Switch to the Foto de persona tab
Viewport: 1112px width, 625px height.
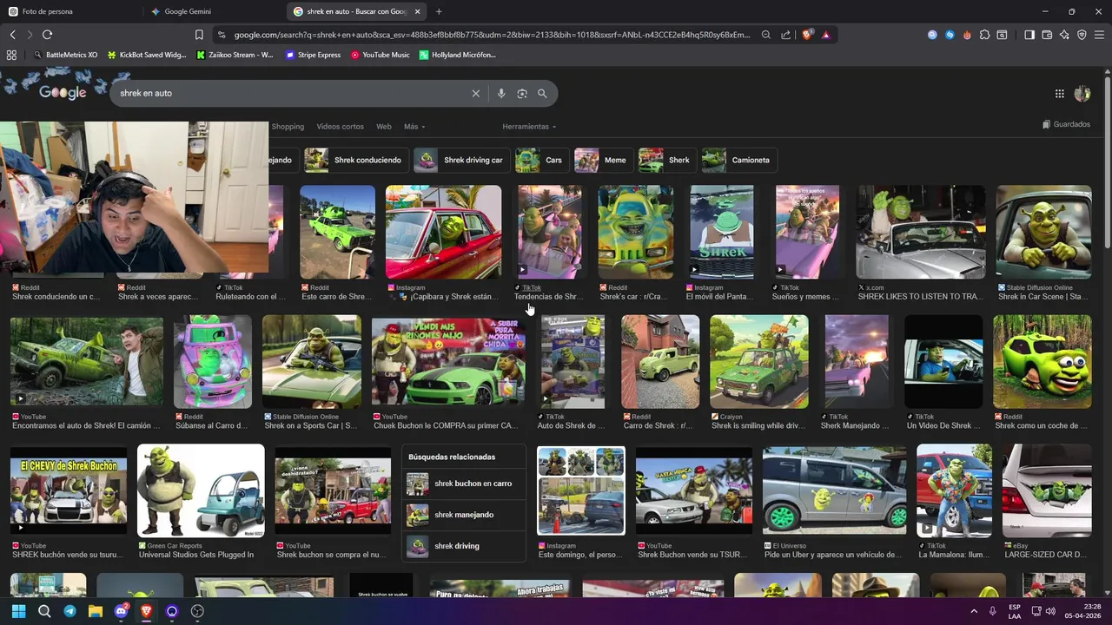point(69,11)
